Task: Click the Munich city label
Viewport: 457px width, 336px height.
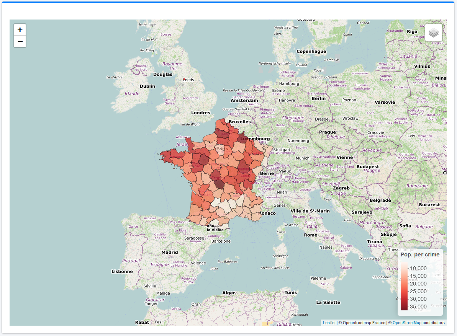Action: [303, 158]
